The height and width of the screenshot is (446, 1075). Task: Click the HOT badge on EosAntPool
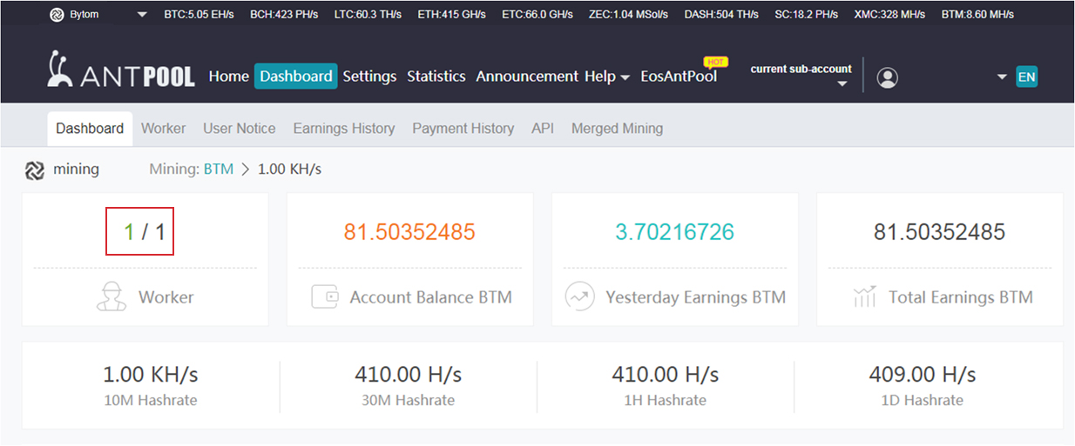point(716,62)
